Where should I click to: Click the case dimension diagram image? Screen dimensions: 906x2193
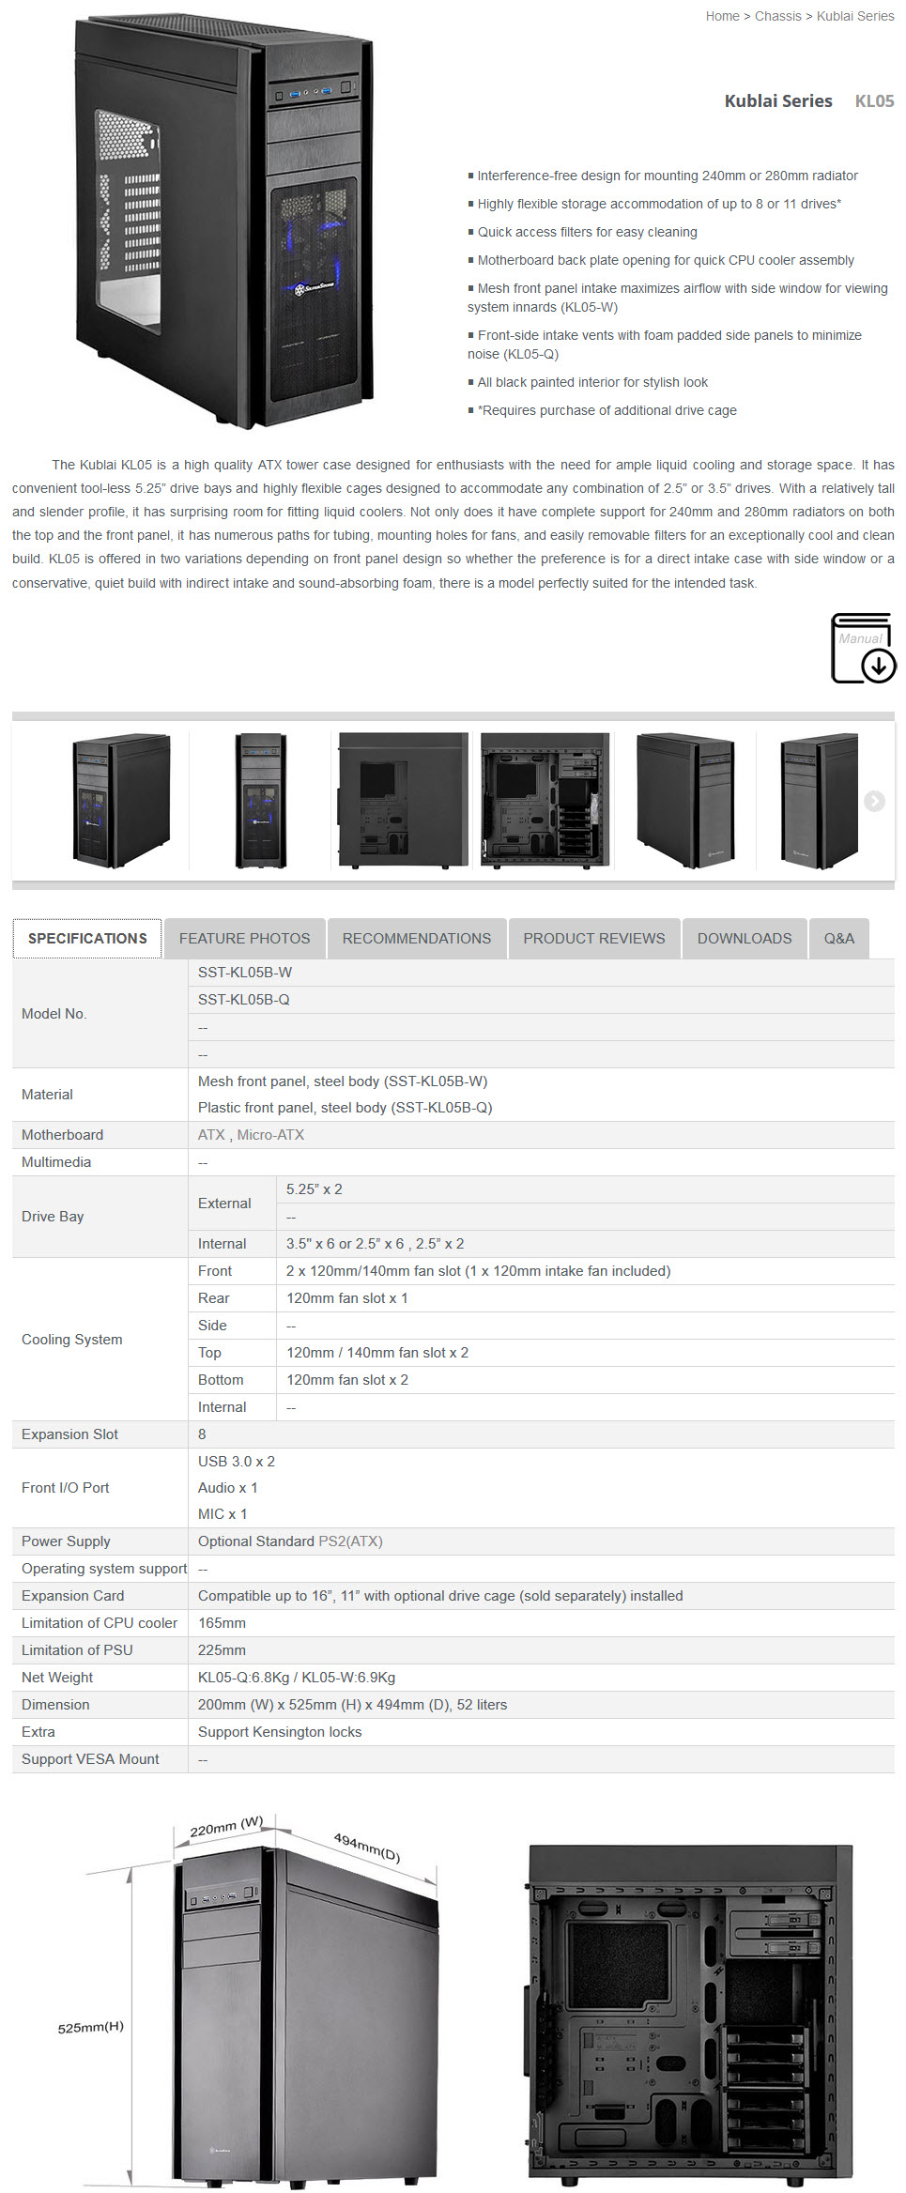[249, 2001]
